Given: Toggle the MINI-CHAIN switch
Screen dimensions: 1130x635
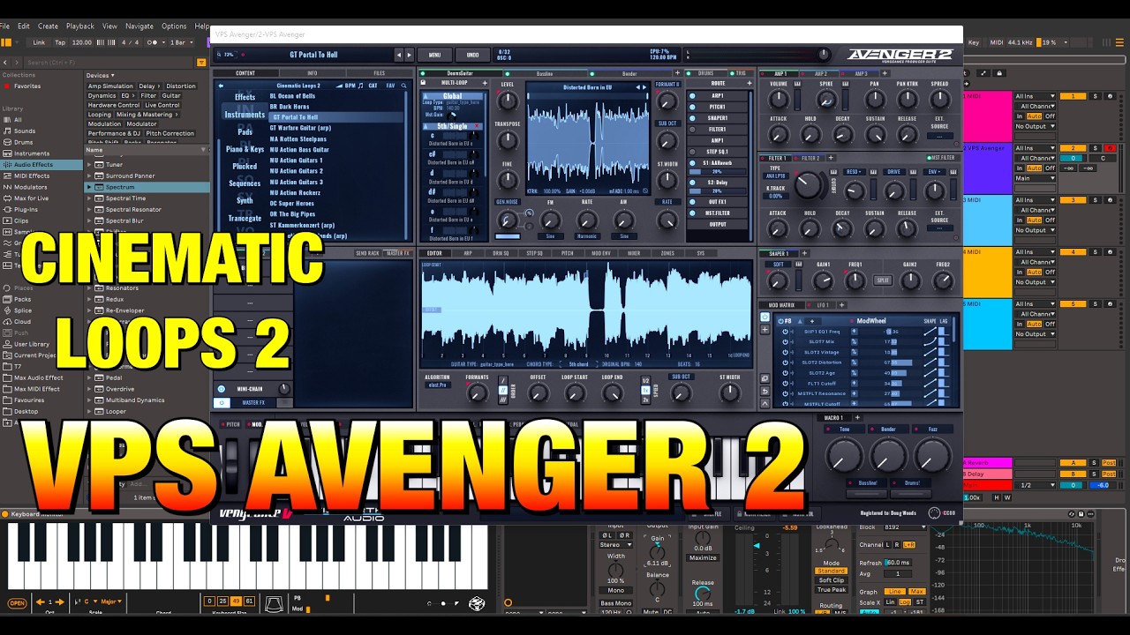Looking at the screenshot, I should 222,389.
